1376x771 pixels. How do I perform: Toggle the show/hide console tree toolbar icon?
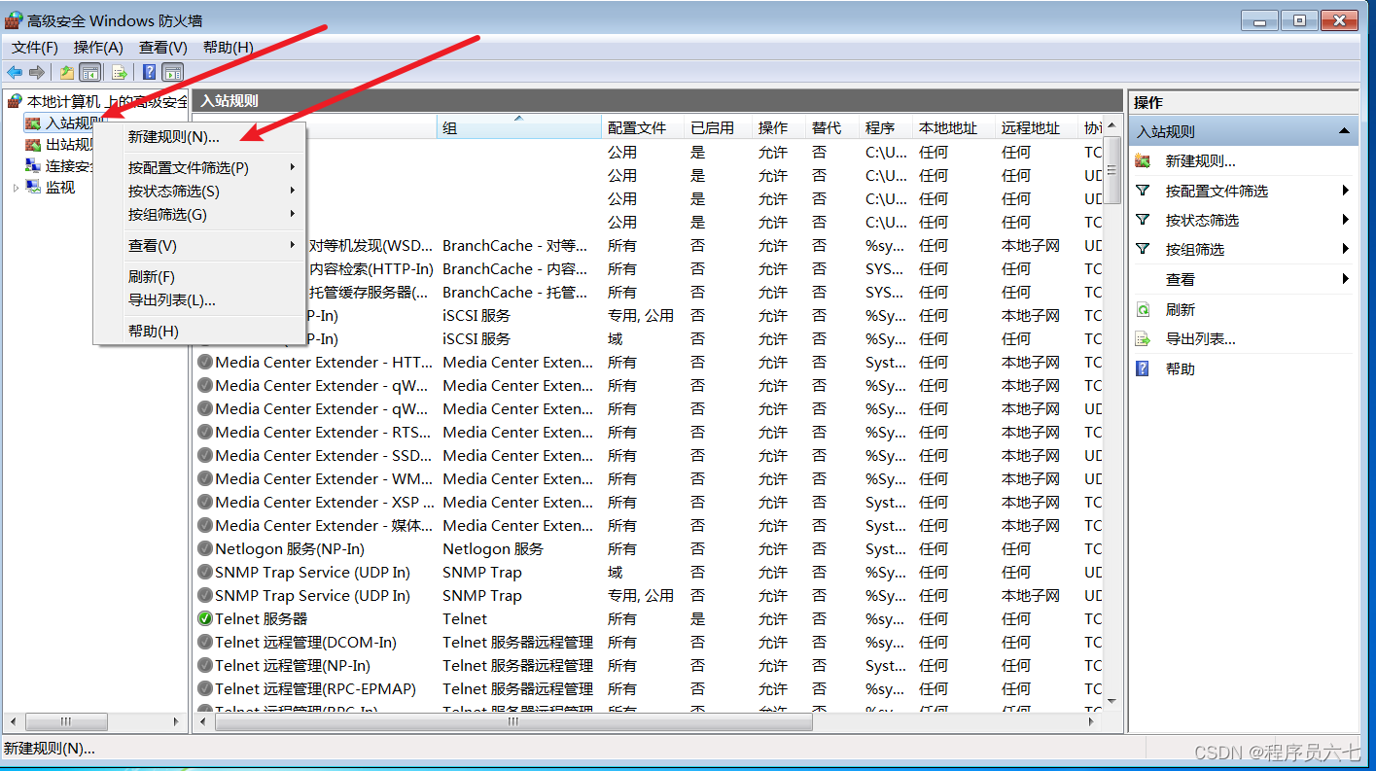coord(90,72)
